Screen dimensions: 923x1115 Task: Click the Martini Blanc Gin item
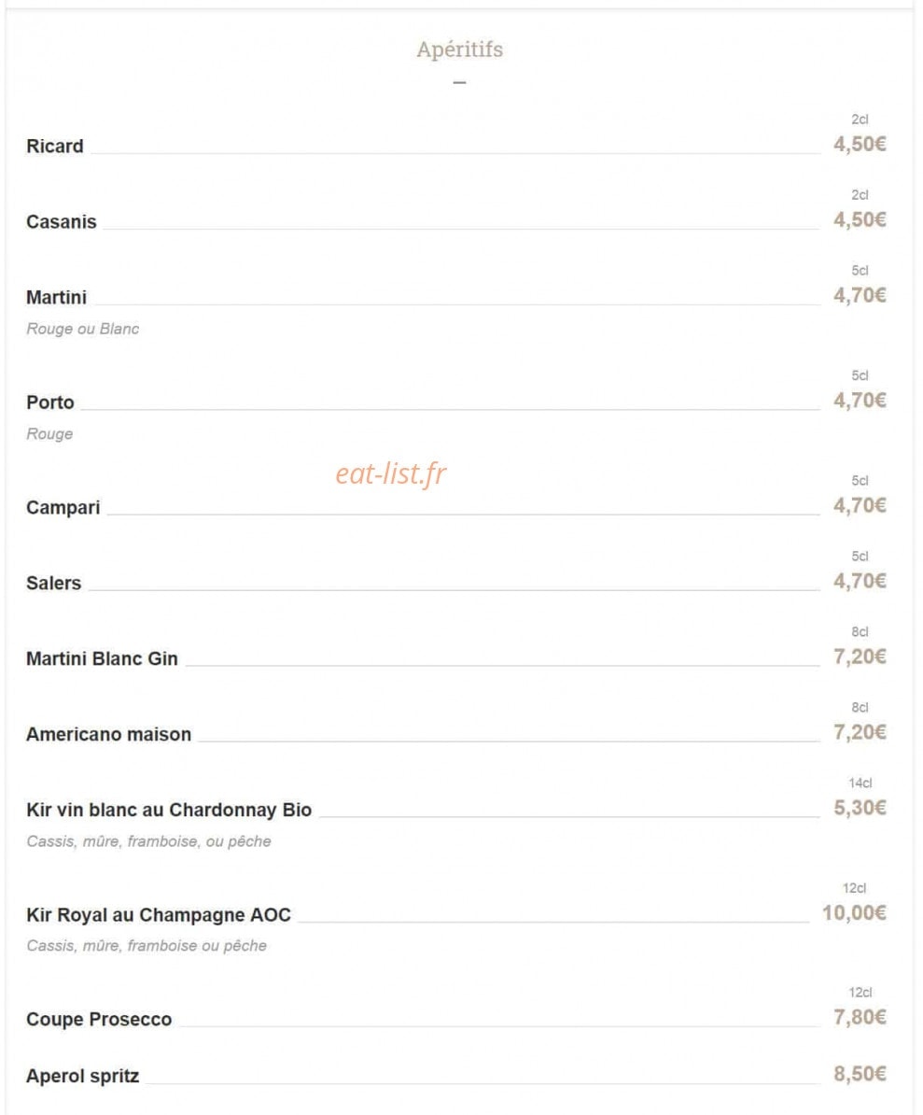102,658
